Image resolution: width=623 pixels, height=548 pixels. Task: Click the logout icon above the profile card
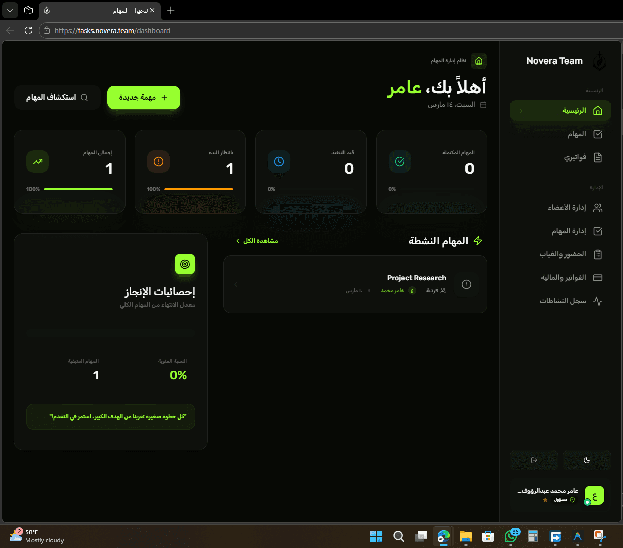coord(534,460)
